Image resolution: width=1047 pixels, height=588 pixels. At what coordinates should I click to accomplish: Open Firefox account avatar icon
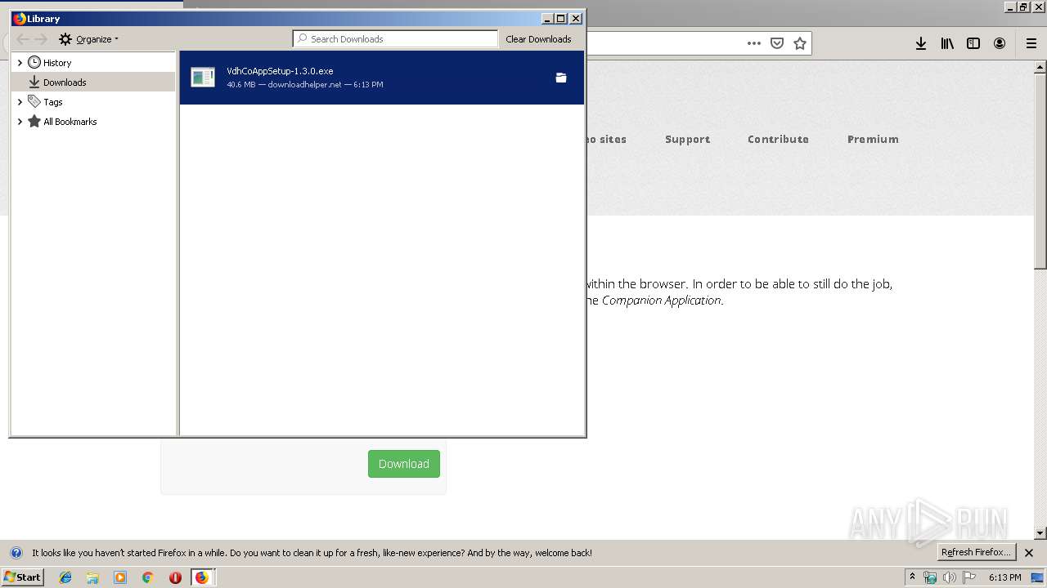(x=1000, y=43)
